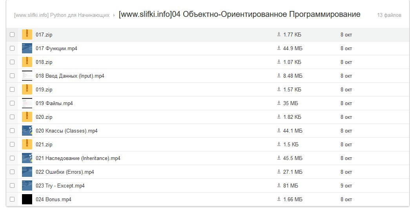Open file 021 Наследование (Inheritance).mp4
This screenshot has width=410, height=211.
(78, 158)
